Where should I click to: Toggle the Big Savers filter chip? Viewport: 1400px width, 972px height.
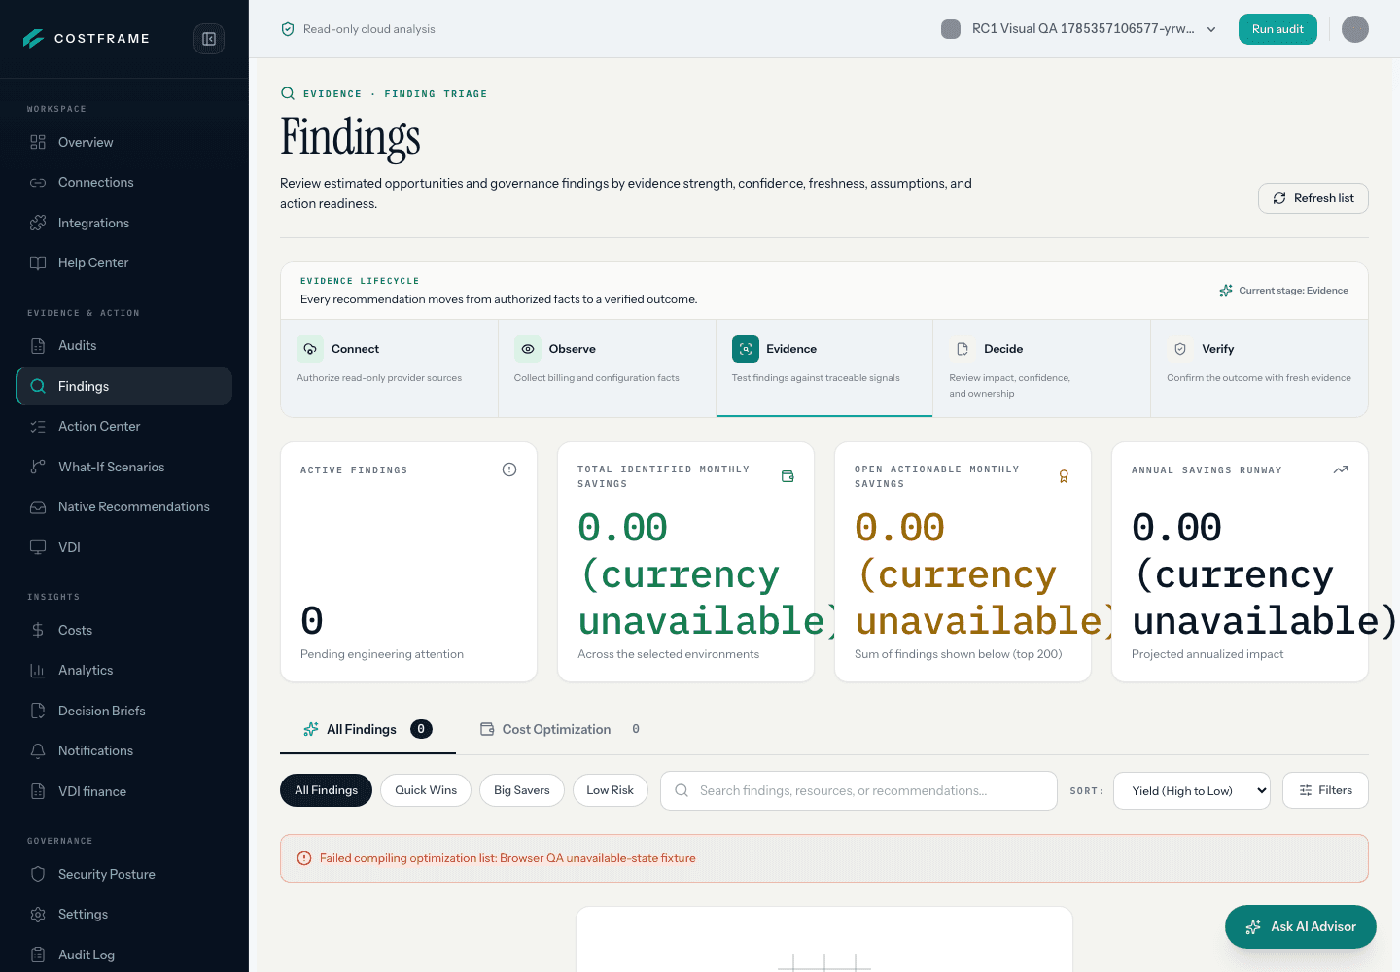[x=522, y=790]
